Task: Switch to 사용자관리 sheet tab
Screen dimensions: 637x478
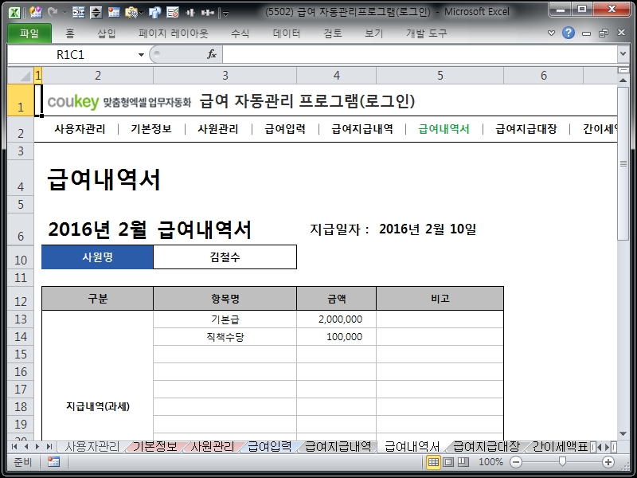Action: coord(92,447)
